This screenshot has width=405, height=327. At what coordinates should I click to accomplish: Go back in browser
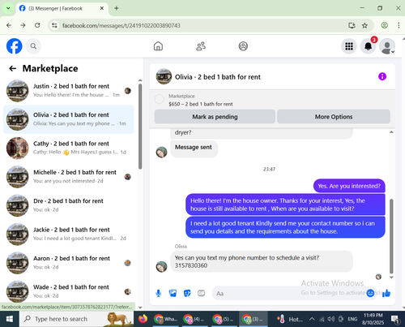[9, 25]
